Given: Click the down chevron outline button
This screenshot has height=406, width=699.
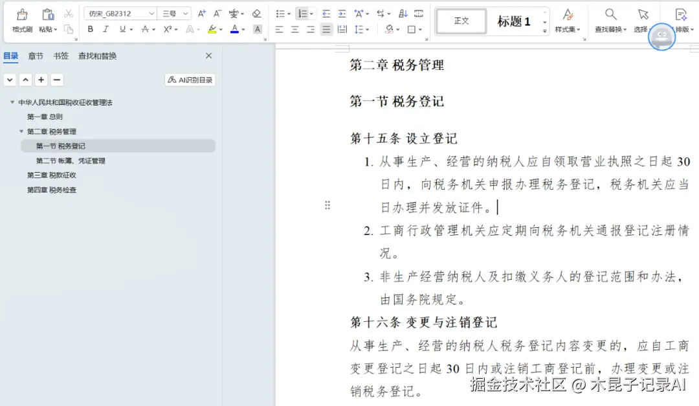Looking at the screenshot, I should pos(10,80).
